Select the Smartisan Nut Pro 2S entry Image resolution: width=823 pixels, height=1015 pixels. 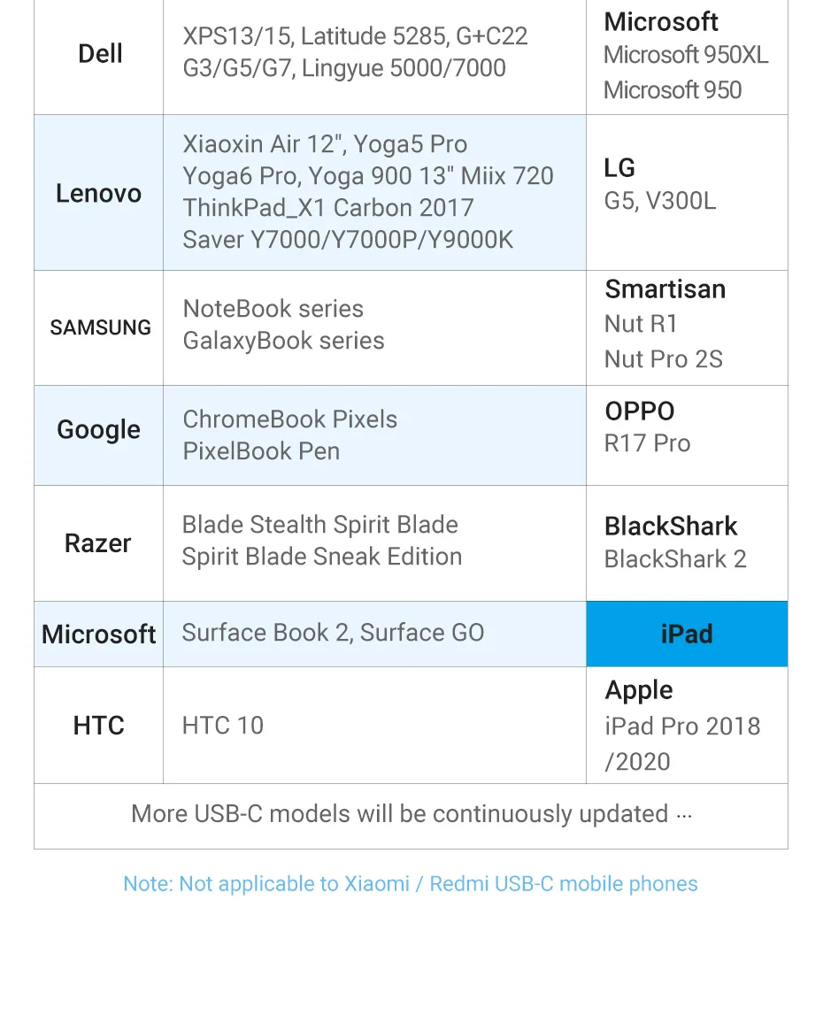click(663, 359)
